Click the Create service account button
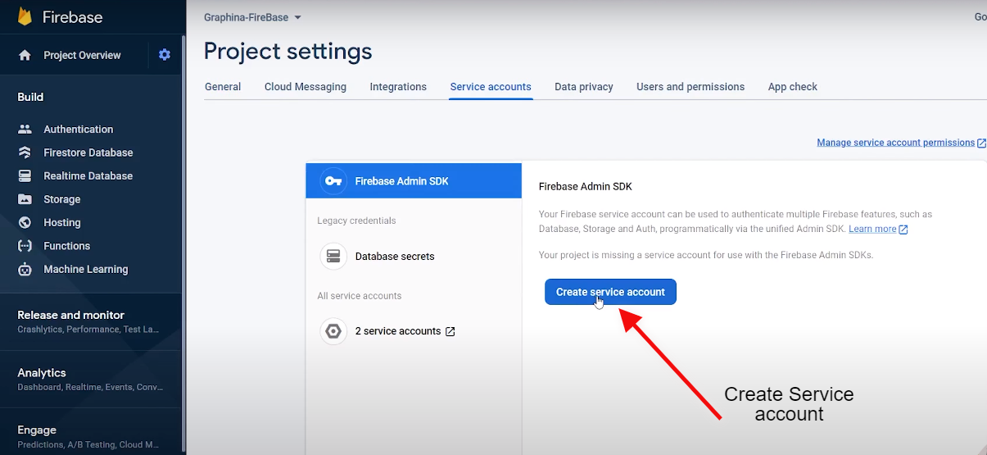Image resolution: width=987 pixels, height=455 pixels. [610, 292]
